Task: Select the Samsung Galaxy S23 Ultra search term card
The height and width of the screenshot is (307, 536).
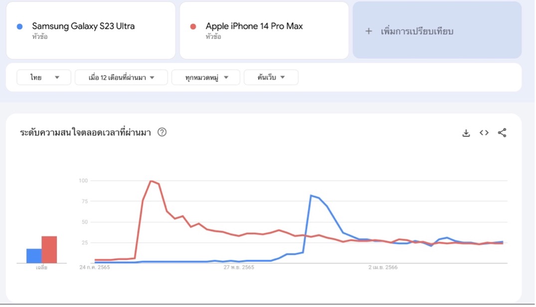Action: click(x=91, y=30)
